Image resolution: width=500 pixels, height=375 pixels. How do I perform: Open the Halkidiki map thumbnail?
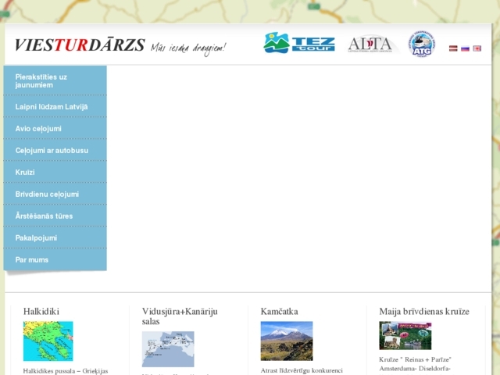(x=48, y=341)
